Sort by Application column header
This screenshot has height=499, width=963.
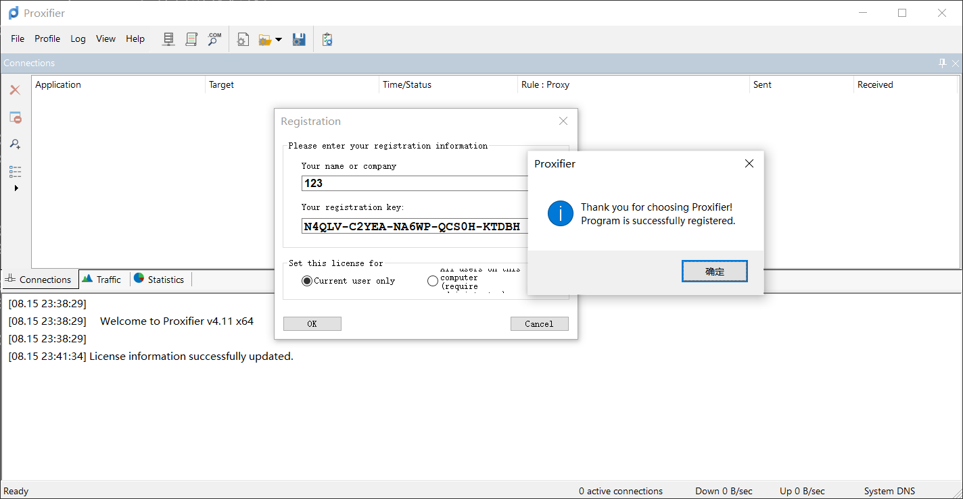[x=118, y=84]
